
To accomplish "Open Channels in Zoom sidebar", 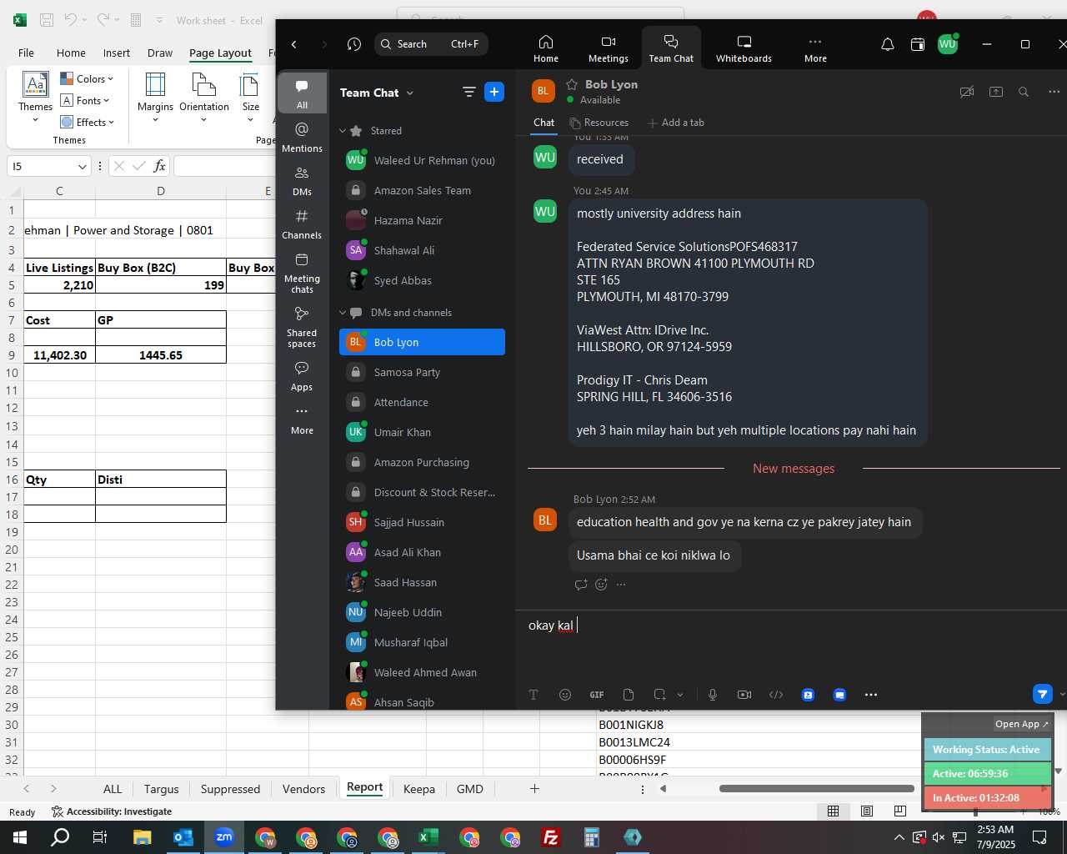I will pyautogui.click(x=302, y=224).
